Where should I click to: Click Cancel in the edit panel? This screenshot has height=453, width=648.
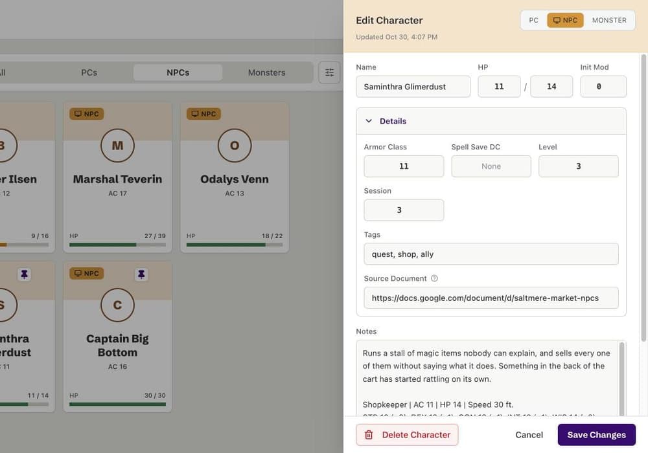[x=529, y=435]
